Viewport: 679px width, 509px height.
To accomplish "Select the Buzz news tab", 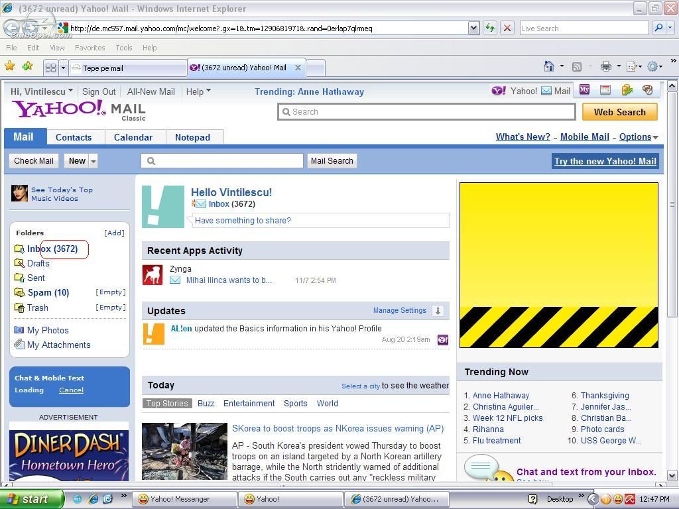I will pyautogui.click(x=206, y=404).
